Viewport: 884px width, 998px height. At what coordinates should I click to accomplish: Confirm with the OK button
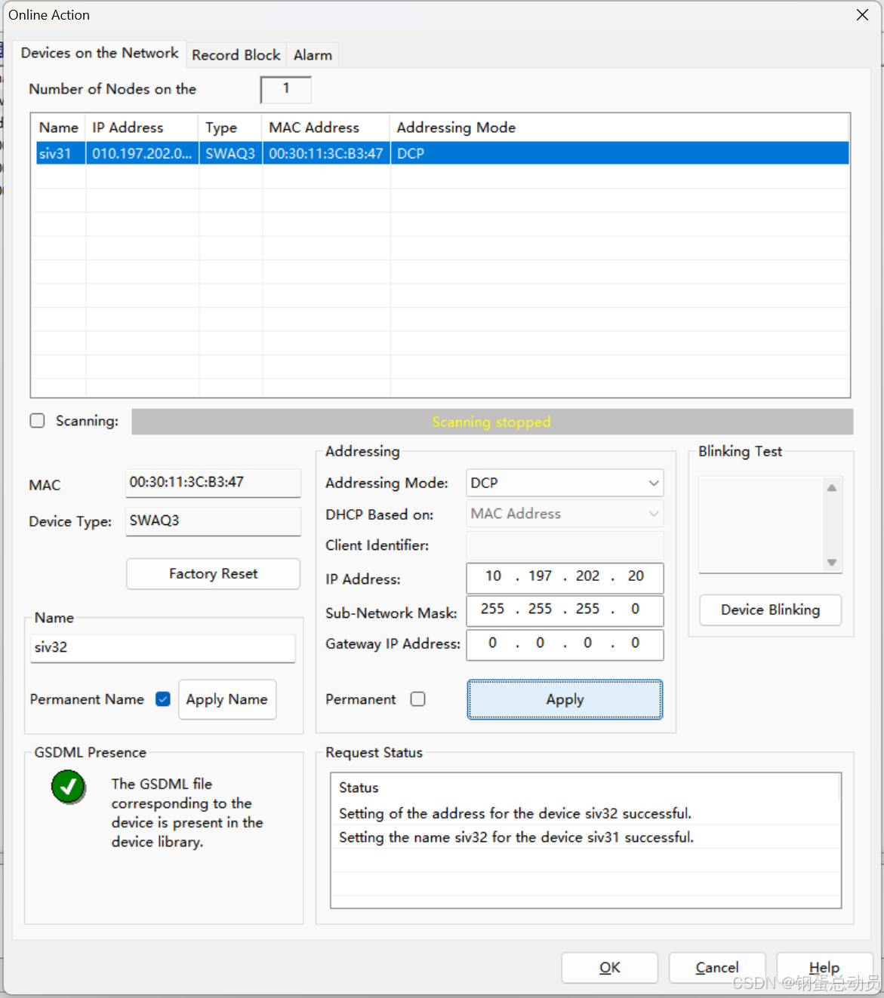click(610, 968)
